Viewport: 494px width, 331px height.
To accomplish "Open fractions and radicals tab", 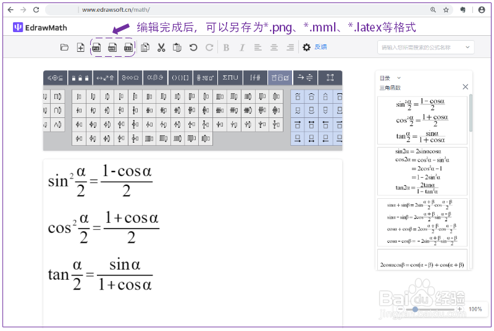I will point(205,78).
